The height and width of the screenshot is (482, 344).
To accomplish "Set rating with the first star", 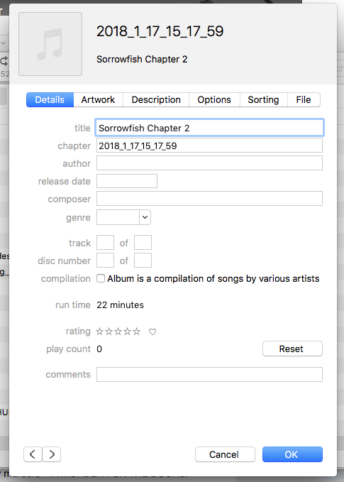I will click(99, 332).
